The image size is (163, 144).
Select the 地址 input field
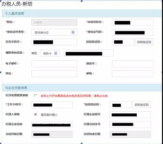pyautogui.click(x=54, y=74)
